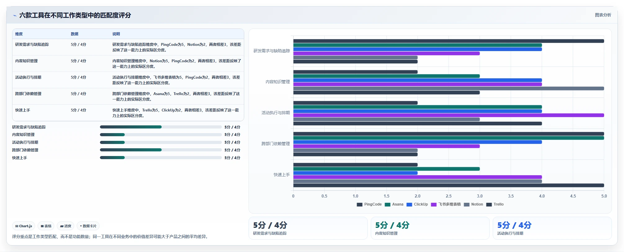Select table row 研发需求与缺陷追踪
The height and width of the screenshot is (252, 624).
128,47
